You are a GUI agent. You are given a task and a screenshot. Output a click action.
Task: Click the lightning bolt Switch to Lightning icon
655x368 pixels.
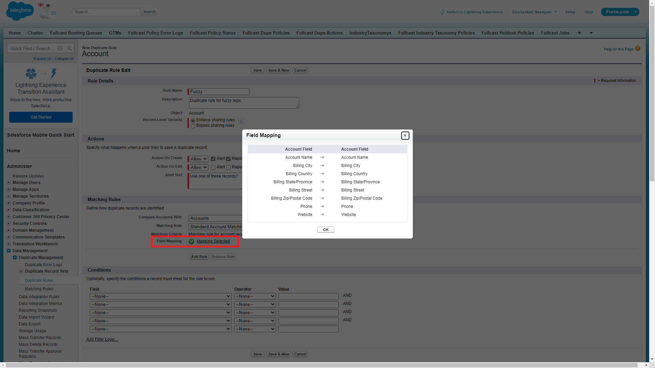point(443,12)
